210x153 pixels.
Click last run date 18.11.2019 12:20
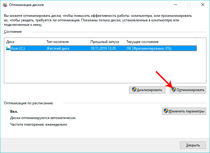103,48
